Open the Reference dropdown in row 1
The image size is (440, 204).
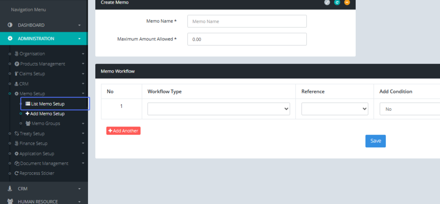click(334, 109)
